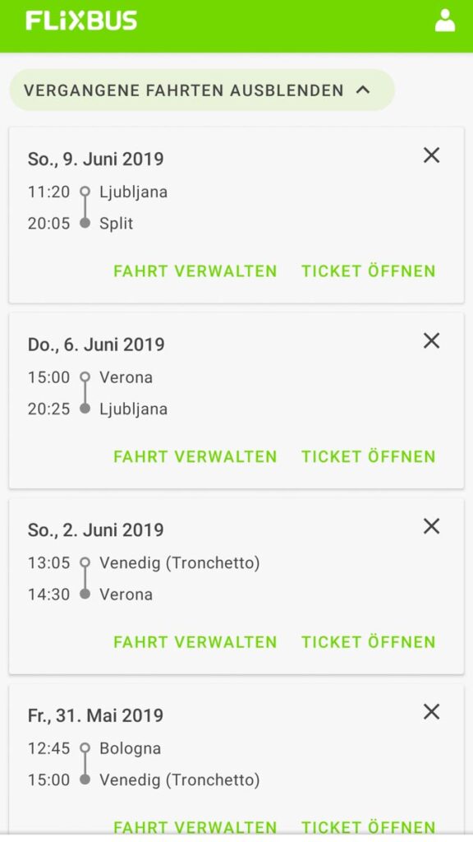Click Vergangene Fahrten Ausblenden toggle
The width and height of the screenshot is (473, 842).
[202, 90]
